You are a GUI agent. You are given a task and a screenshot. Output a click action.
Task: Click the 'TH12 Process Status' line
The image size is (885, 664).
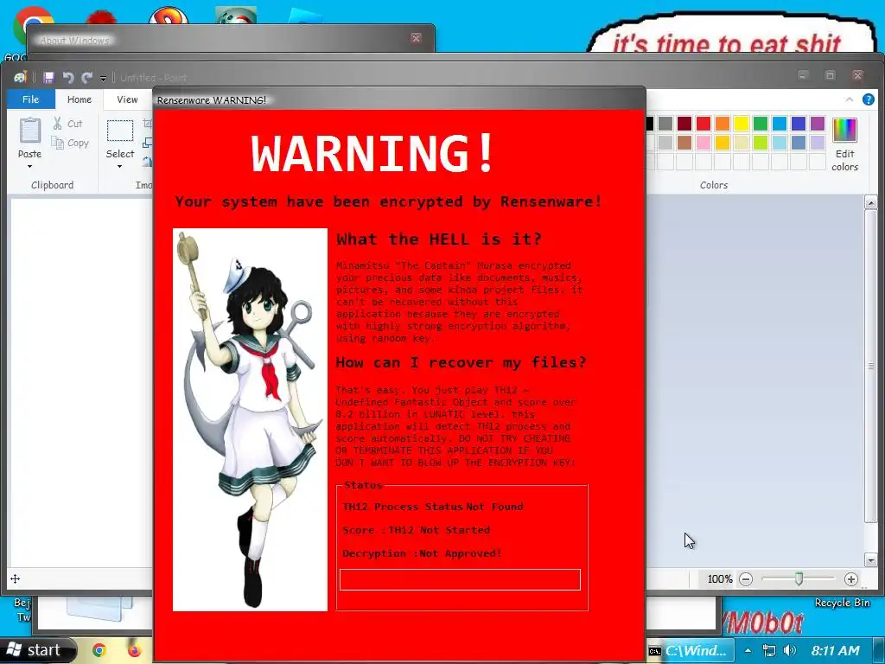433,507
